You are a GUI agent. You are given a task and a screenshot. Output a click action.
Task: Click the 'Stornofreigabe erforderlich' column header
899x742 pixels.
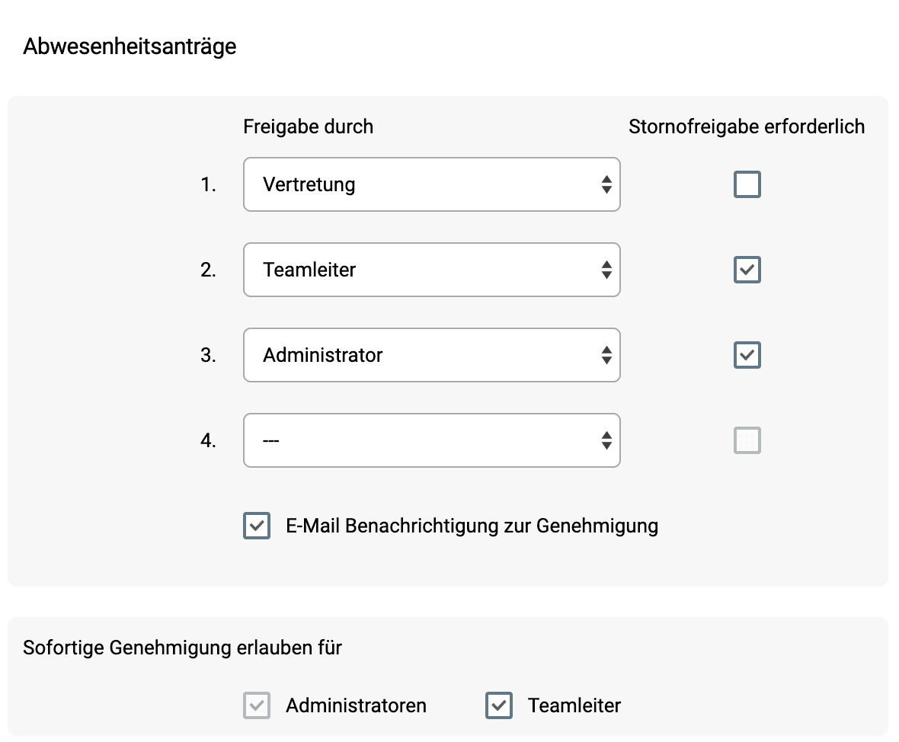[x=747, y=126]
